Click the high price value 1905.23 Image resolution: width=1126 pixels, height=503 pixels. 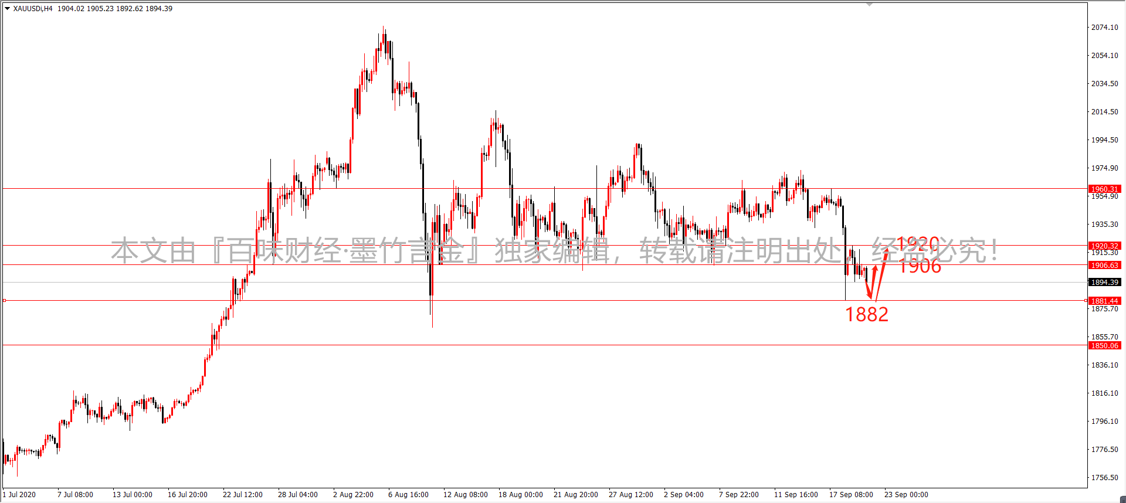pyautogui.click(x=100, y=9)
